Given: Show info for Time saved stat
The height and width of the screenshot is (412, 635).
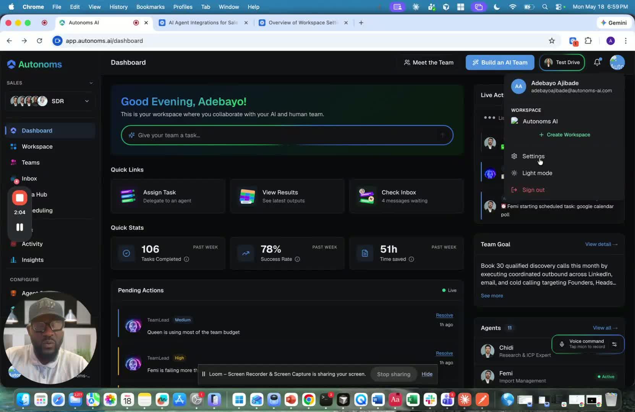Looking at the screenshot, I should [x=411, y=259].
